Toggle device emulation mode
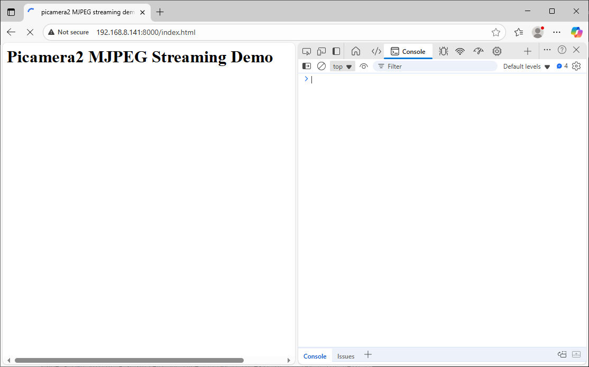This screenshot has width=589, height=367. point(321,51)
